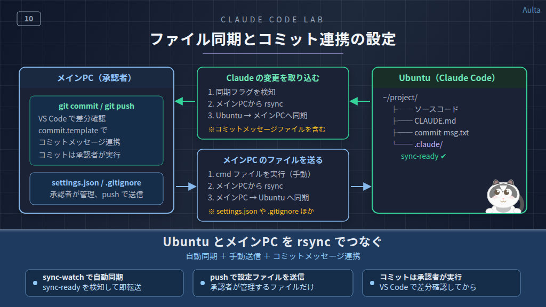The image size is (546, 307).
Task: Select the ~/project/ root folder
Action: point(400,98)
